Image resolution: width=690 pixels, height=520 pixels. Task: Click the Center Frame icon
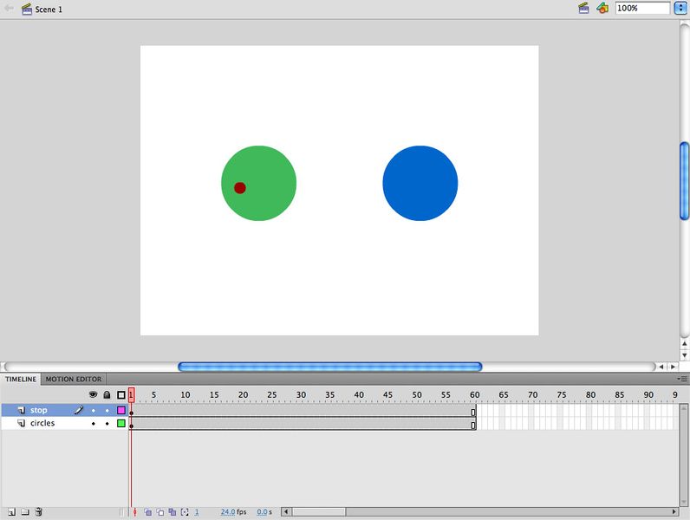[134, 512]
